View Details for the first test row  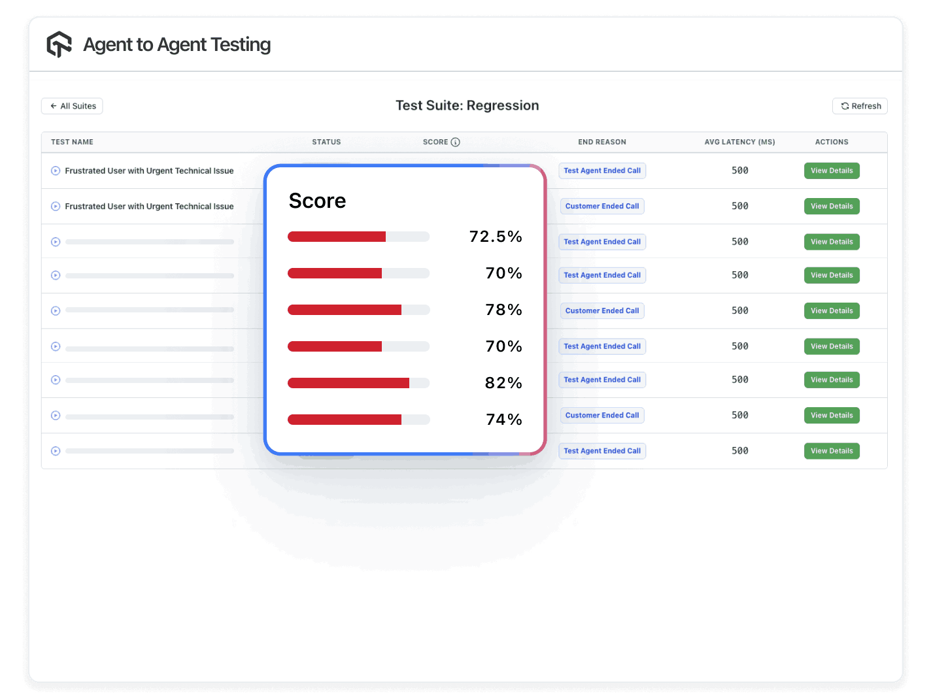click(x=832, y=171)
